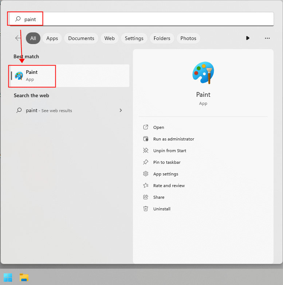This screenshot has height=285, width=283.
Task: Select the Web filter tab
Action: 109,38
